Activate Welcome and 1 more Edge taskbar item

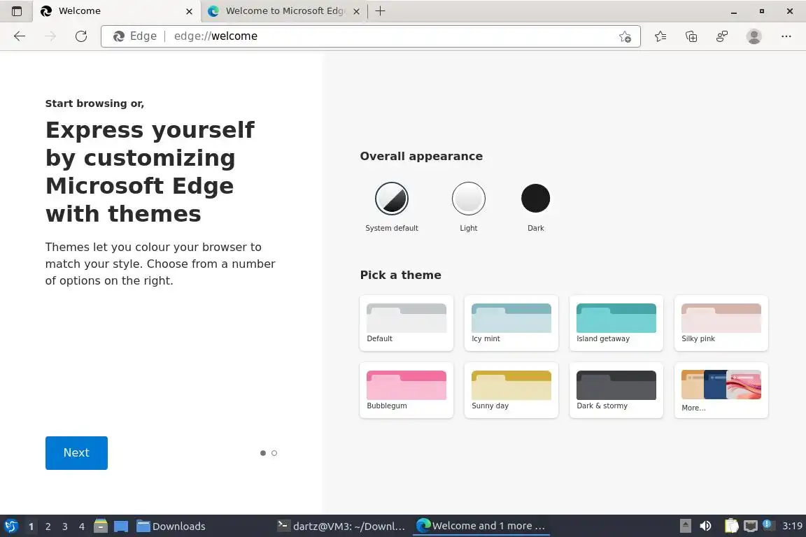click(x=481, y=526)
